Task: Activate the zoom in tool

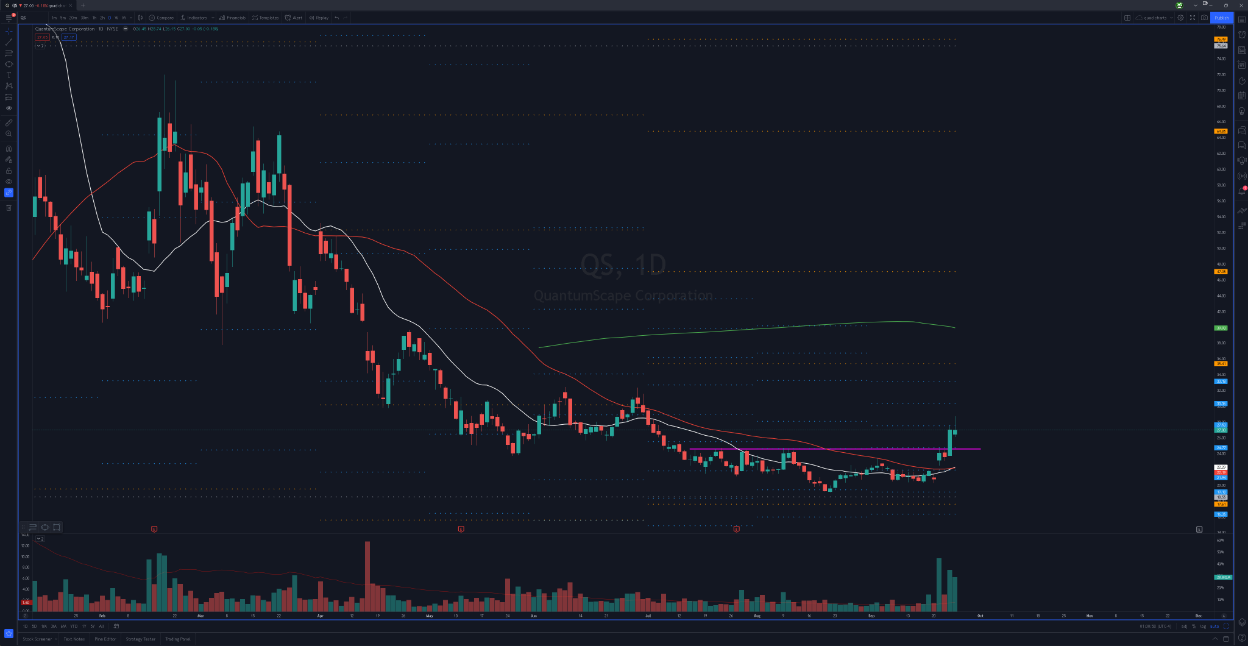Action: point(9,133)
